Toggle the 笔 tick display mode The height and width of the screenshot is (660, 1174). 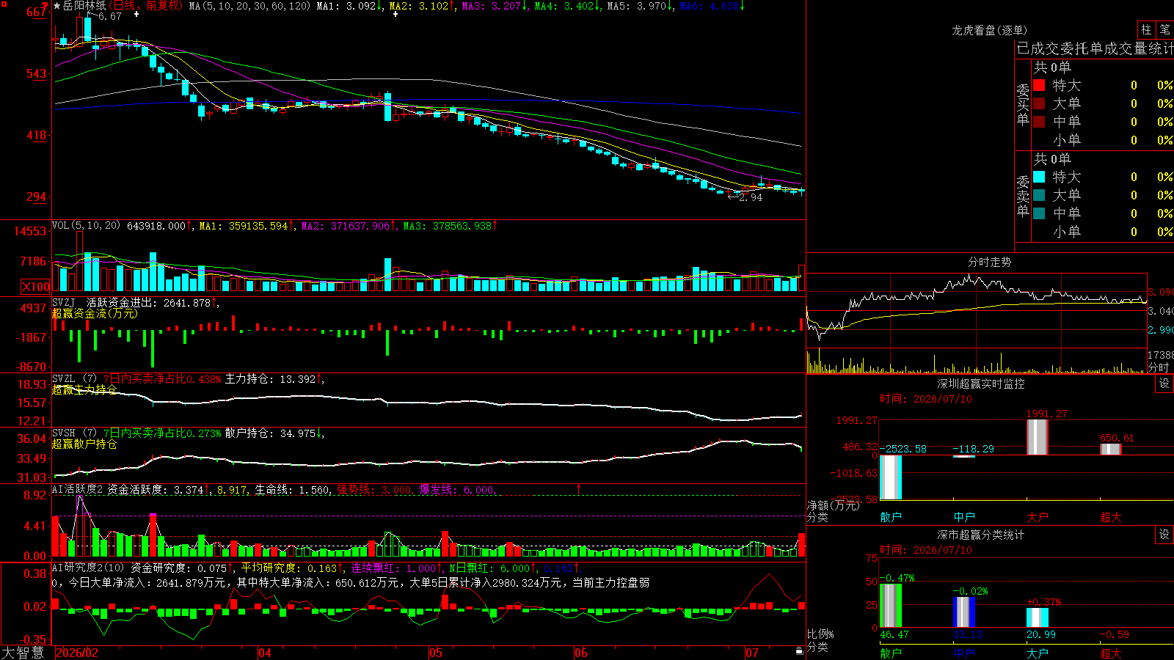coord(1165,30)
